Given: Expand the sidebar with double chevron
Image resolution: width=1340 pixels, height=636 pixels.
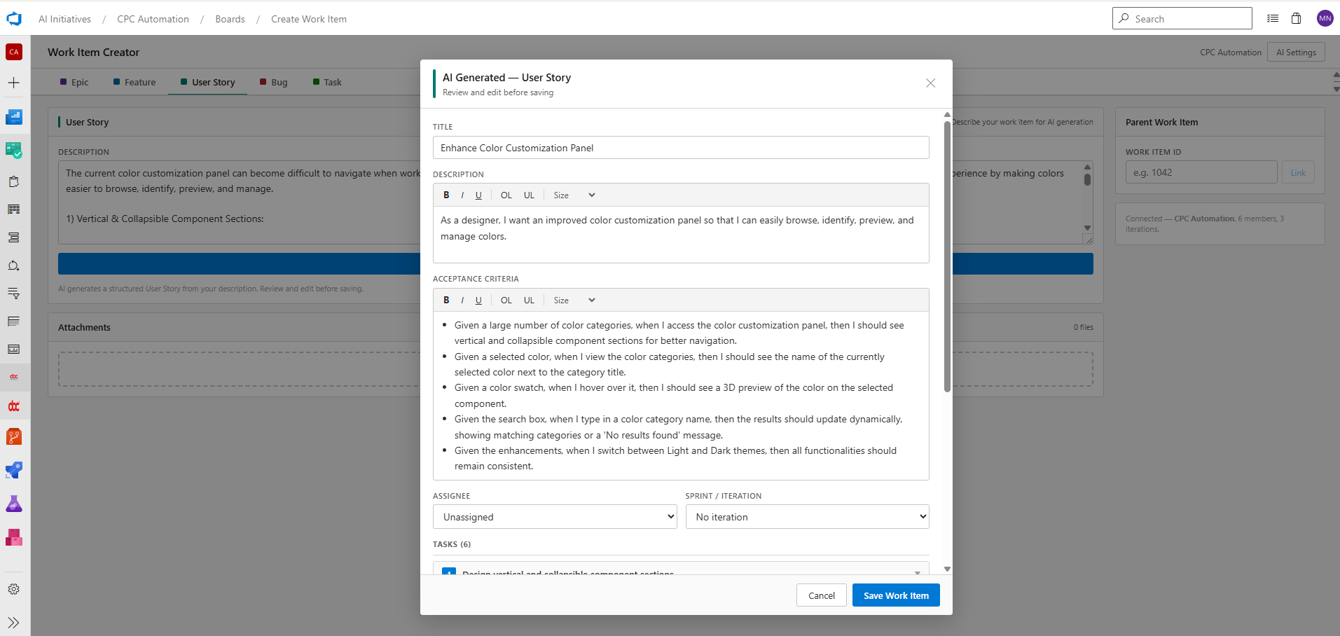Looking at the screenshot, I should (14, 623).
